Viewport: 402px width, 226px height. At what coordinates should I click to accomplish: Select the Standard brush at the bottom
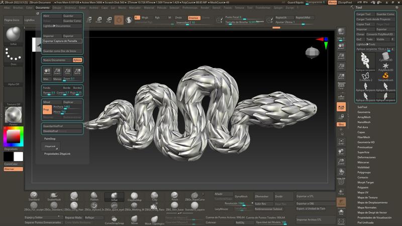pos(34,196)
